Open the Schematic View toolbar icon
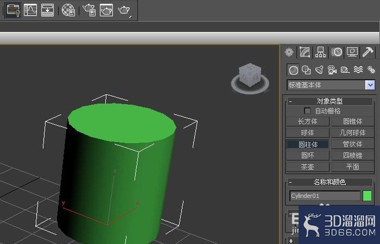This screenshot has width=380, height=244. 13,10
